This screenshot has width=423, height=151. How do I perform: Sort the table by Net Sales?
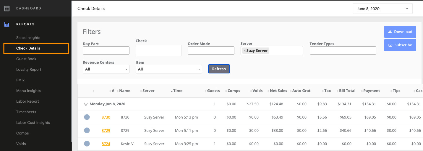click(x=278, y=91)
